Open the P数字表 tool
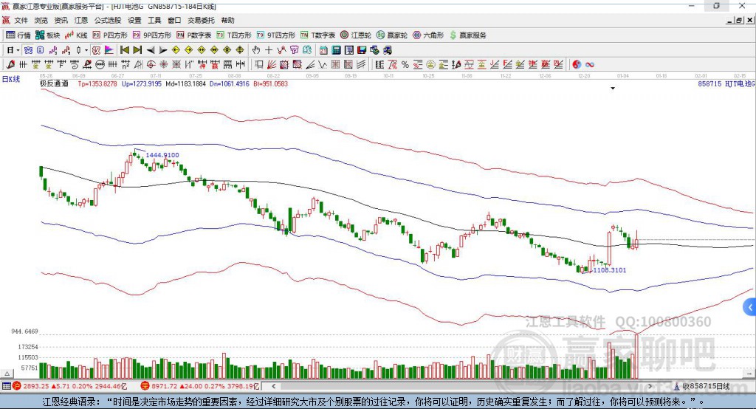Image resolution: width=756 pixels, height=409 pixels. click(x=194, y=35)
